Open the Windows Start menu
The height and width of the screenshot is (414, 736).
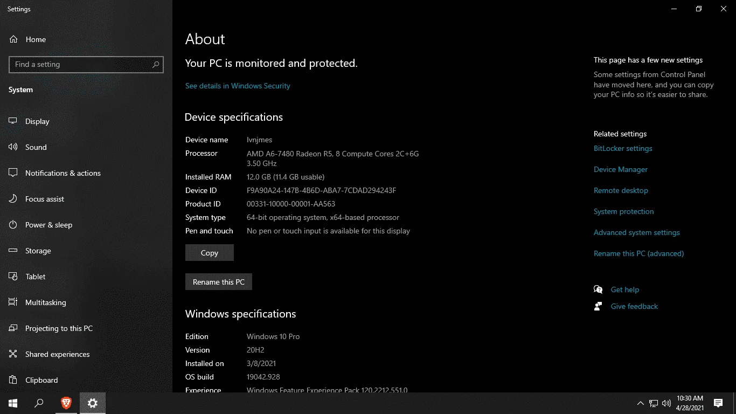(13, 403)
